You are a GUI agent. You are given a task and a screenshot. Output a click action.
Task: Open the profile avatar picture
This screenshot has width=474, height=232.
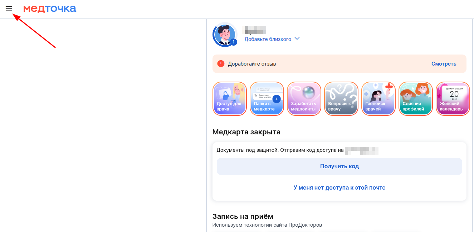(224, 34)
